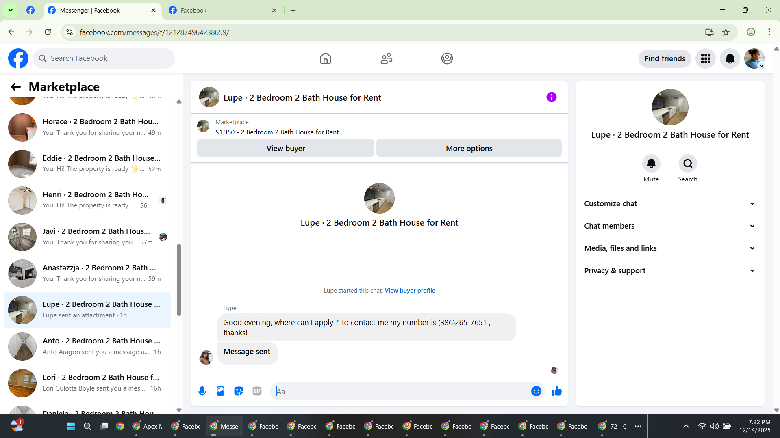
Task: Open a new browser tab
Action: (293, 11)
